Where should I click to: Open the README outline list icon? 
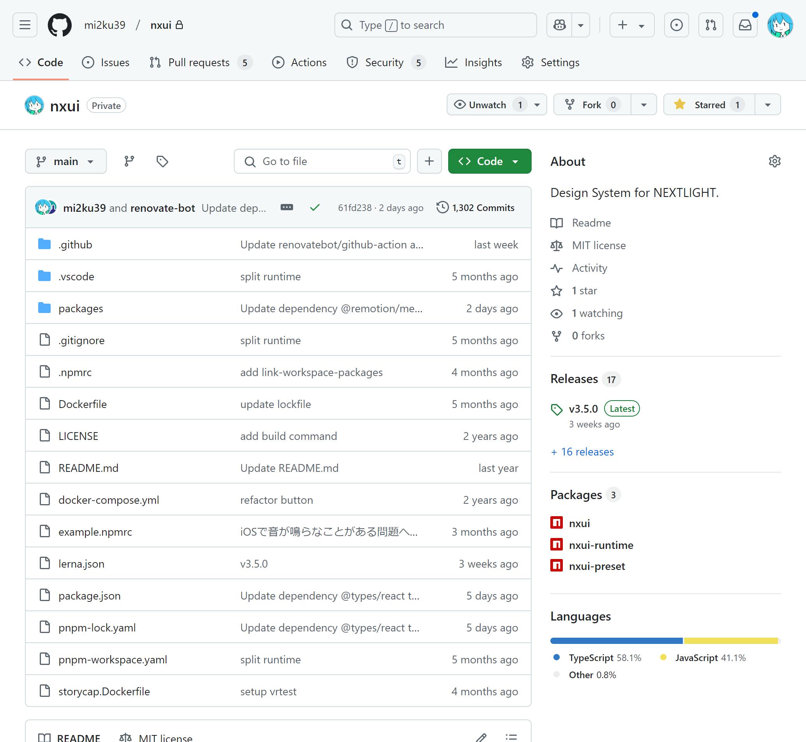coord(511,737)
